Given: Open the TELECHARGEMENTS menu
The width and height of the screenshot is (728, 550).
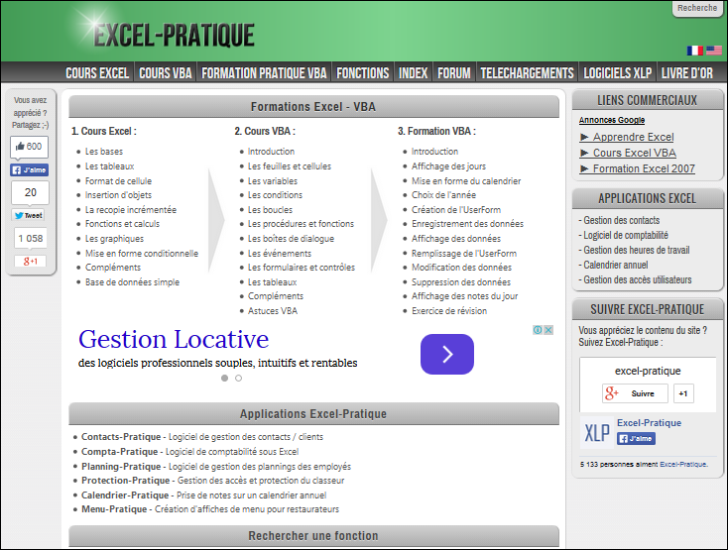Looking at the screenshot, I should tap(527, 73).
